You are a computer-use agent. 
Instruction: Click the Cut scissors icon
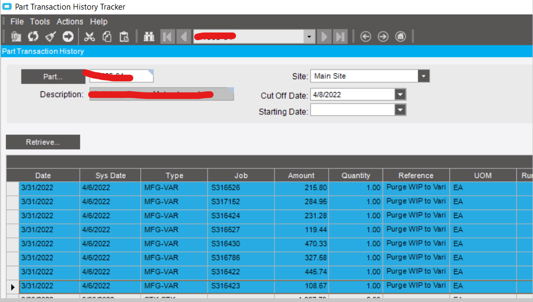89,36
